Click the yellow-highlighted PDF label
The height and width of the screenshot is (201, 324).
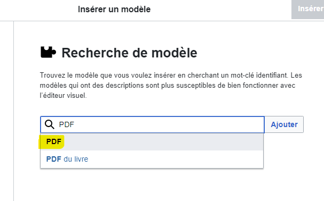point(54,141)
